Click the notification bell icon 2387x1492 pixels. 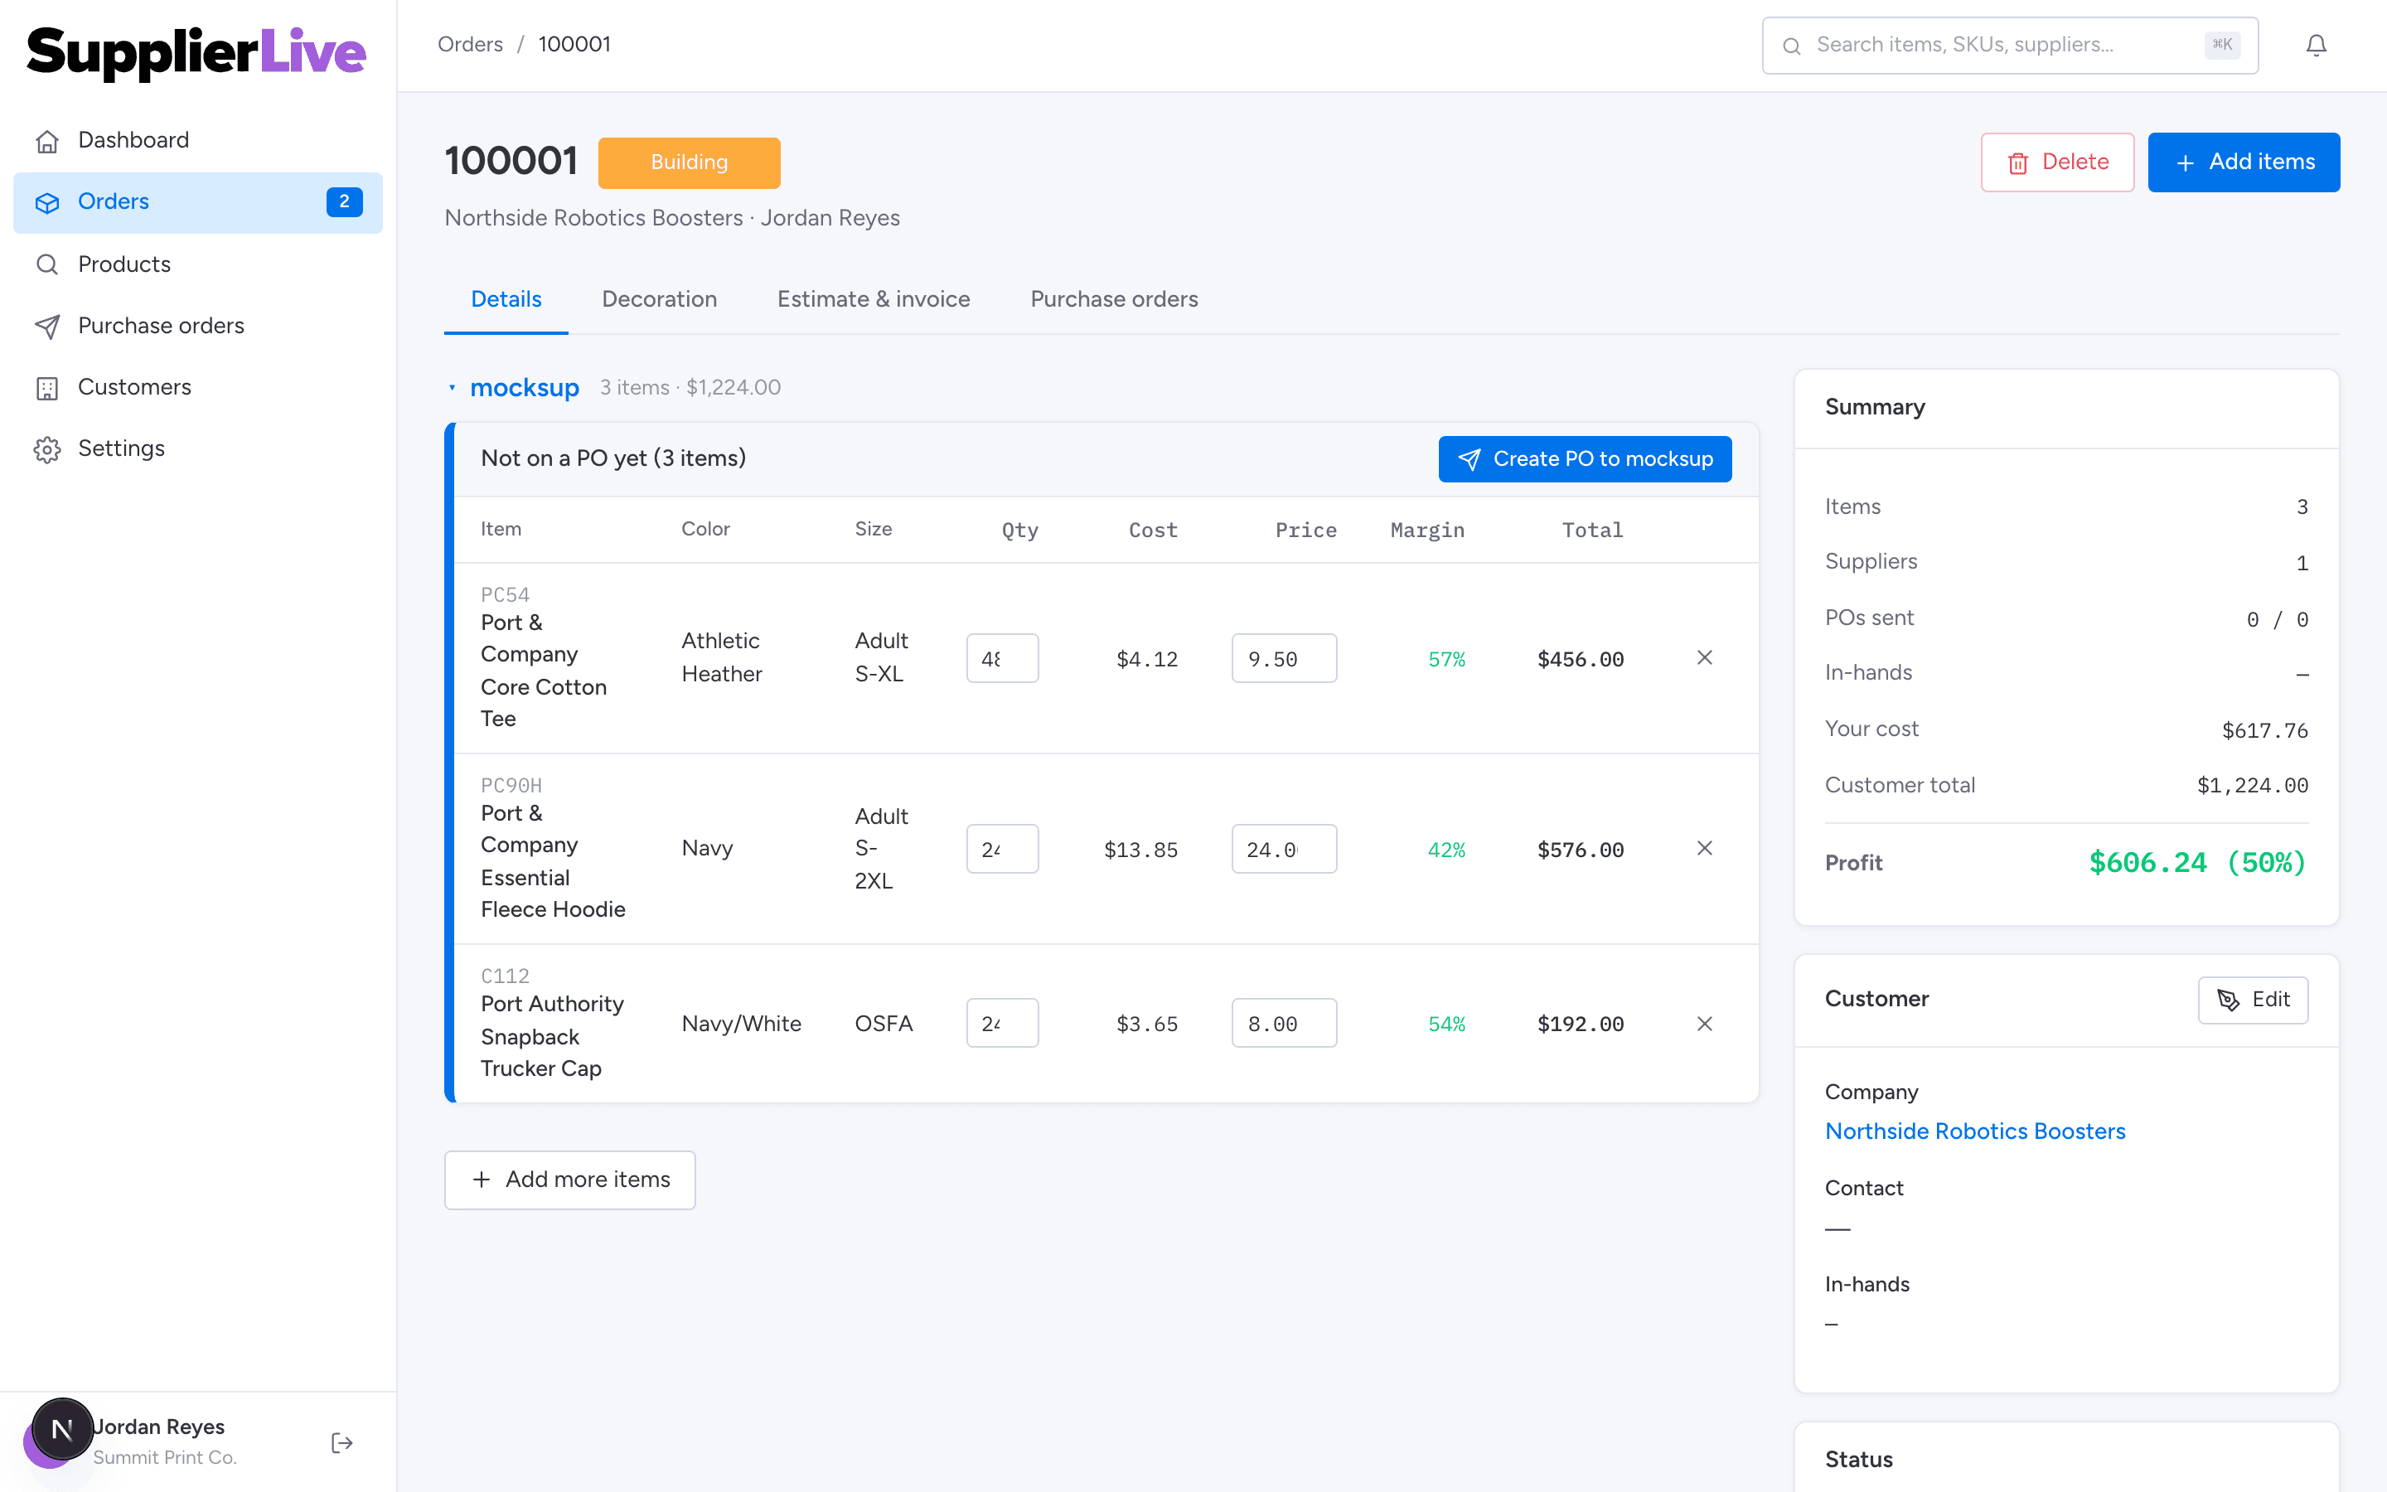coord(2316,46)
